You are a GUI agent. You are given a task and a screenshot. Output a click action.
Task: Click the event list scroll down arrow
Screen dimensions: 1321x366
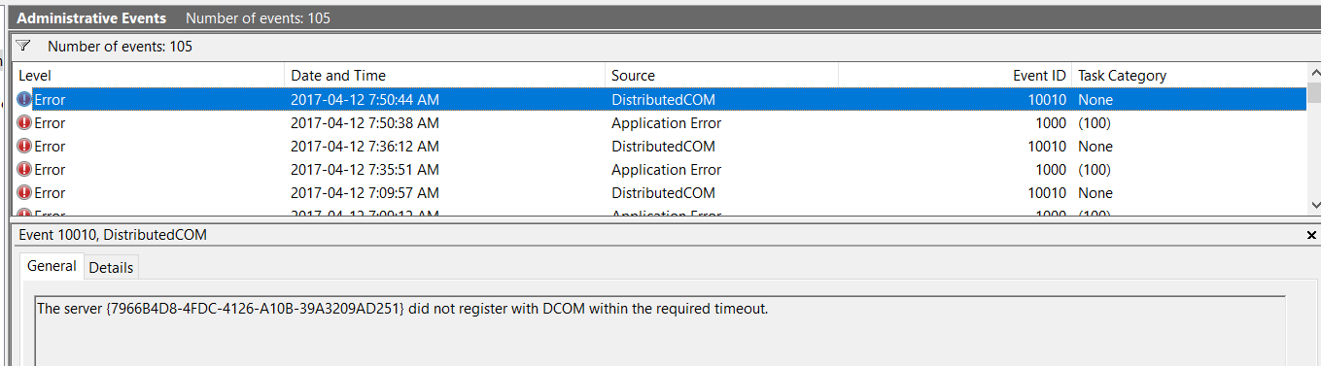pyautogui.click(x=1314, y=205)
